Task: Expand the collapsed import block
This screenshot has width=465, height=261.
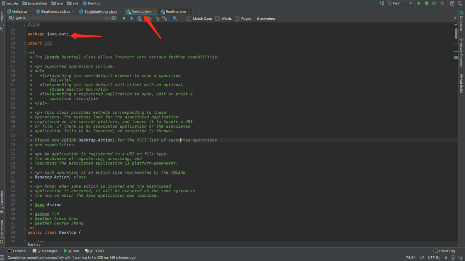Action: pyautogui.click(x=26, y=43)
